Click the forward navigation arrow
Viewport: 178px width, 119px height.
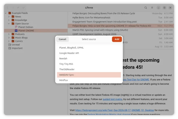pos(13,8)
